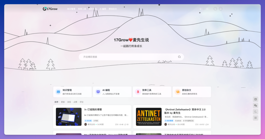Open the RSS feed icon in the side toolbar
Viewport: 265px width, 139px height.
pyautogui.click(x=255, y=99)
